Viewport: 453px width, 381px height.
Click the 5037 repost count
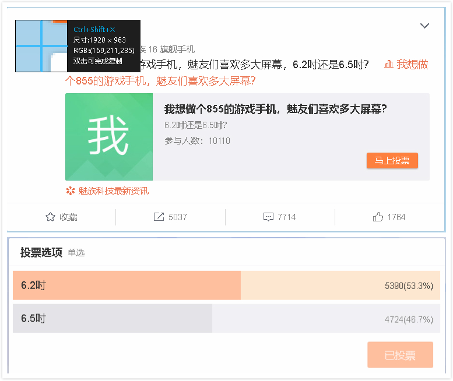click(x=178, y=217)
